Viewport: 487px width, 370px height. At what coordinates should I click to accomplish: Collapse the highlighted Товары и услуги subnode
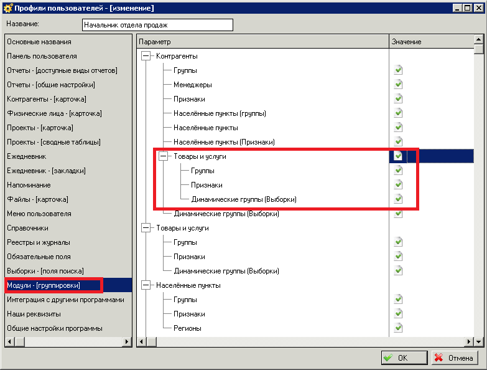coord(164,156)
